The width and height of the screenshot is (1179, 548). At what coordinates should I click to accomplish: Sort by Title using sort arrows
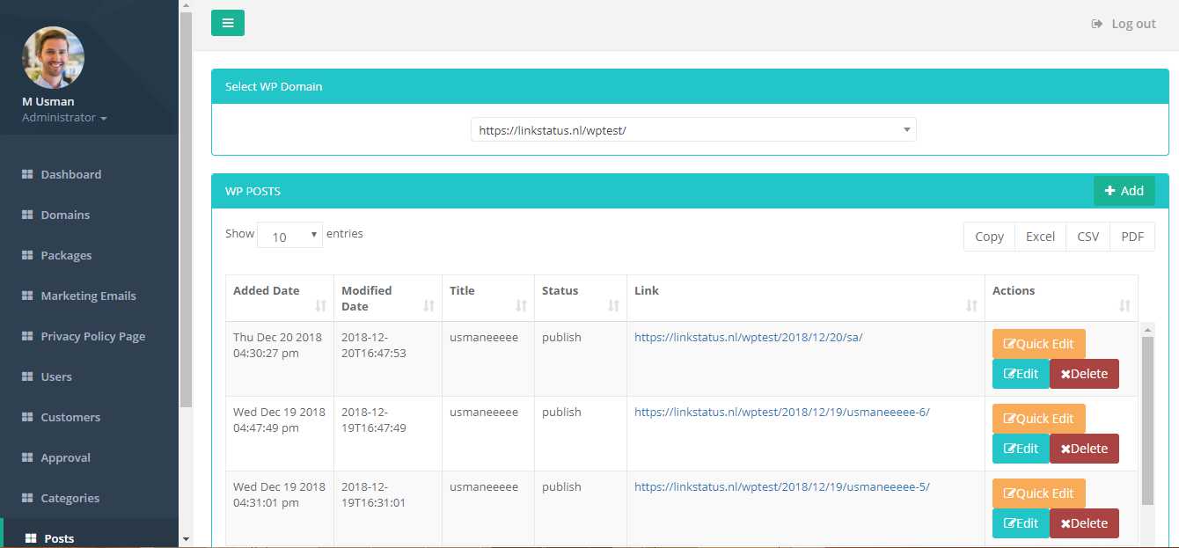point(521,305)
